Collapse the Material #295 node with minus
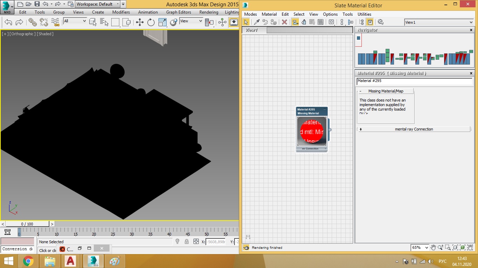 point(325,110)
